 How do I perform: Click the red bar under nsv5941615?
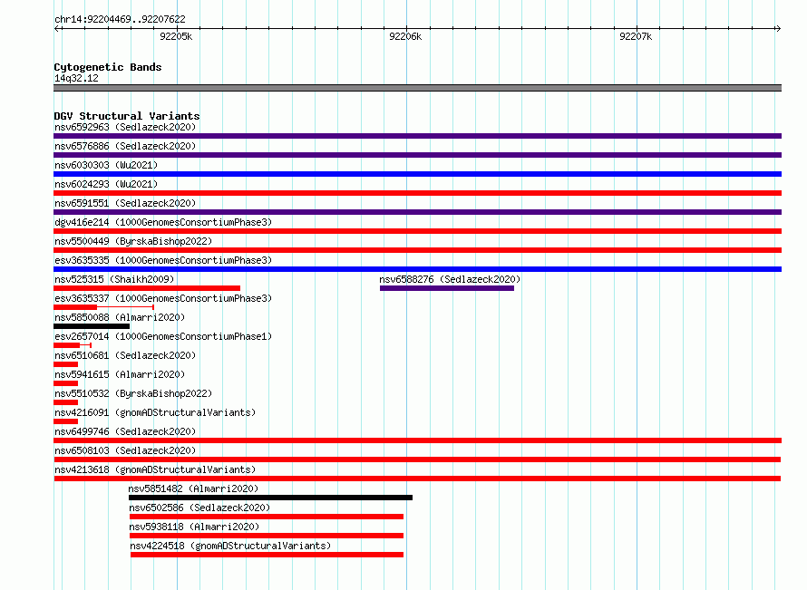click(x=66, y=383)
